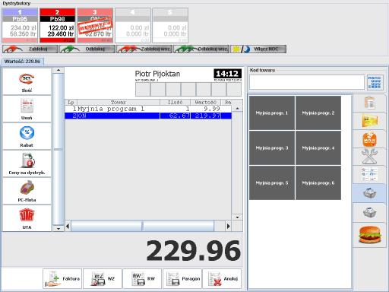
Task: Open the hamburger food category tab
Action: [x=369, y=235]
